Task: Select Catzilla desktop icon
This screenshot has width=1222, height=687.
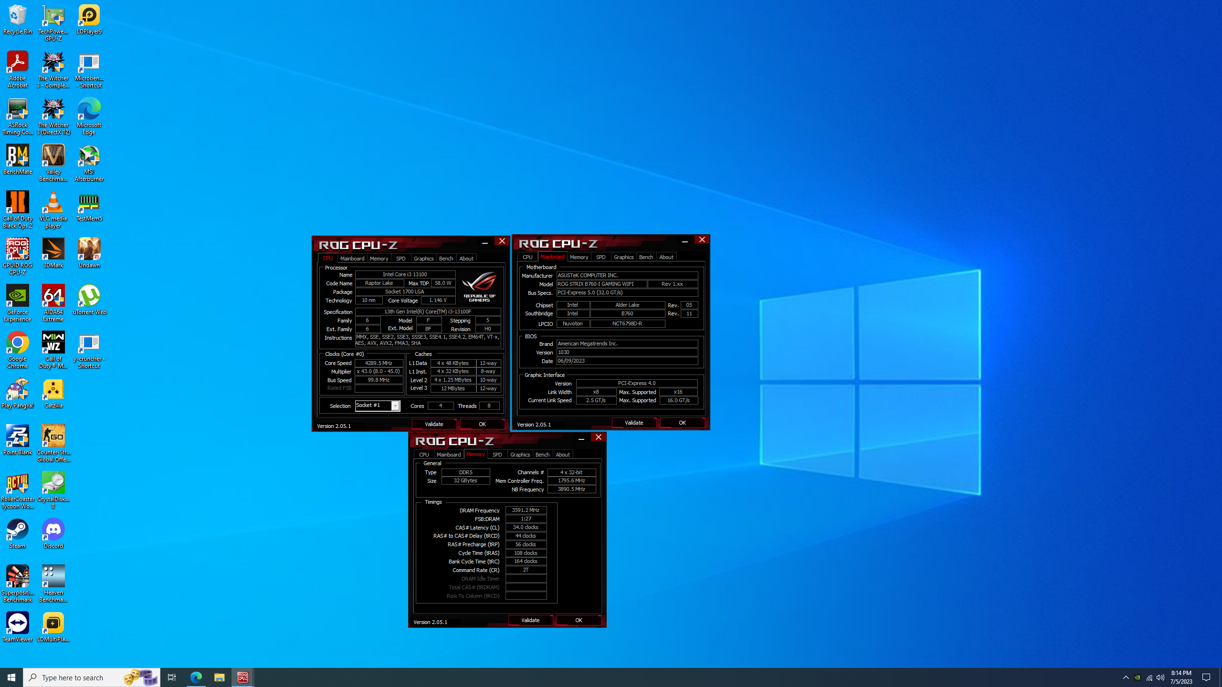Action: pos(53,394)
